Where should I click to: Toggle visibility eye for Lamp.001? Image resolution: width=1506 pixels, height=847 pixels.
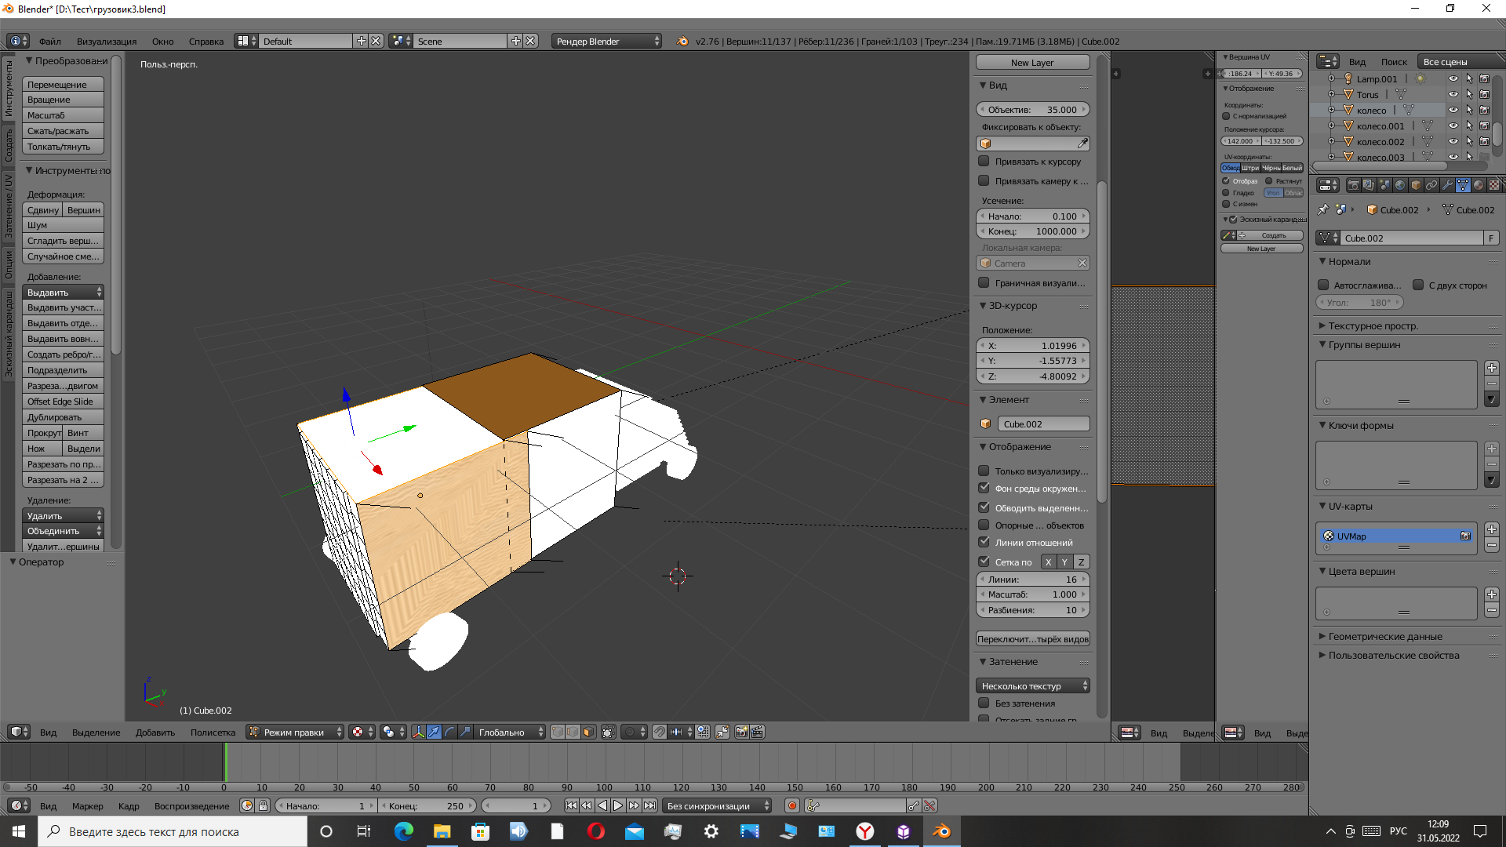(x=1453, y=79)
